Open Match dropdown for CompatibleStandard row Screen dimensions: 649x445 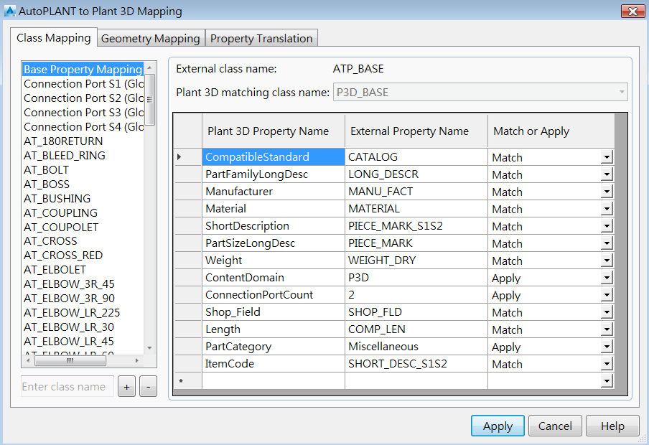[x=607, y=157]
